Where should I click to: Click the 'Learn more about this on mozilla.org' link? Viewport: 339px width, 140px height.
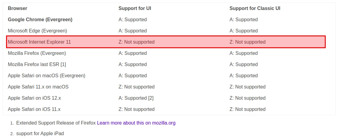tap(136, 123)
